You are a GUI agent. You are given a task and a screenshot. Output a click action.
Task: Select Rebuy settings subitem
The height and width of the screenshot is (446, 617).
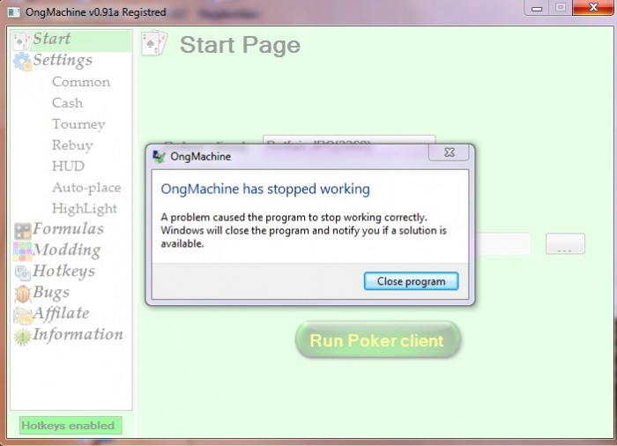point(72,145)
